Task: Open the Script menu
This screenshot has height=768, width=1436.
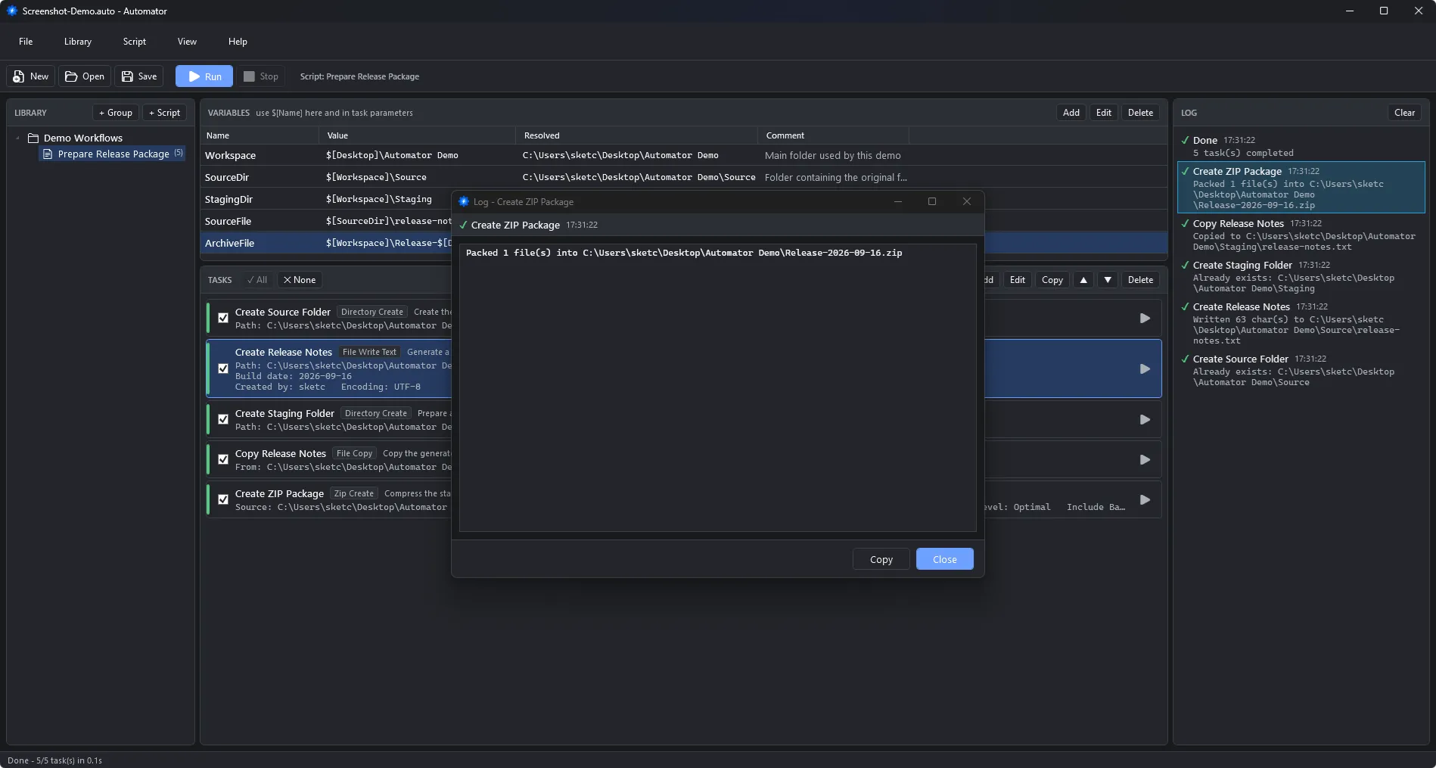Action: 135,42
